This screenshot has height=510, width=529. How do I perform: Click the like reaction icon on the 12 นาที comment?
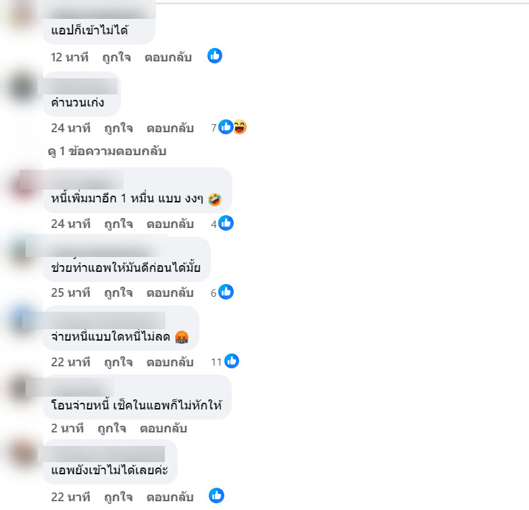pos(215,55)
